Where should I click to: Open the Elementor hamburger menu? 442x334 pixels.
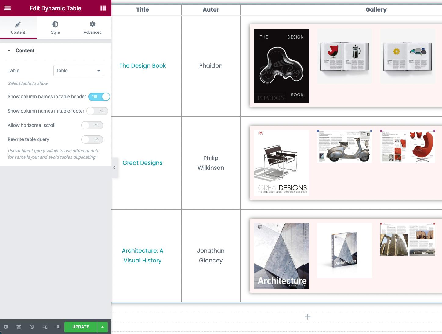(x=8, y=8)
